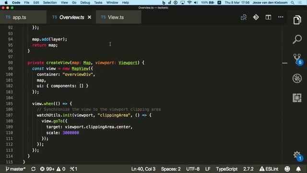Switch to the app.ts tab
Image resolution: width=307 pixels, height=173 pixels.
(x=23, y=17)
